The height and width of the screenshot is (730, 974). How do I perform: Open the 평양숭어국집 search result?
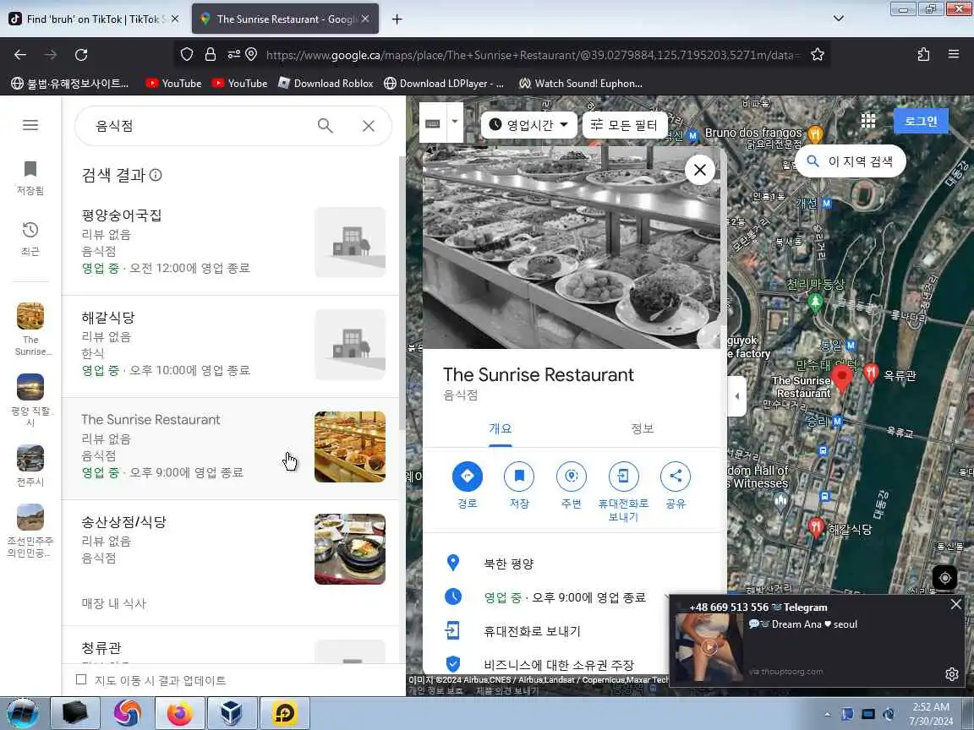(x=230, y=242)
